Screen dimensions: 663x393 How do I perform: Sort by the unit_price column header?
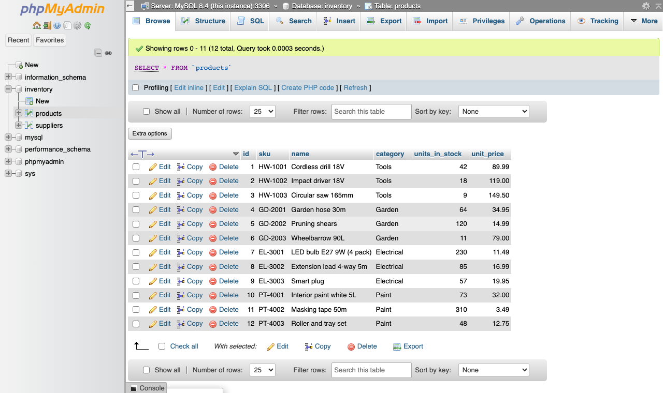coord(487,154)
